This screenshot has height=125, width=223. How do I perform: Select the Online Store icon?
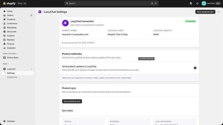4,58
